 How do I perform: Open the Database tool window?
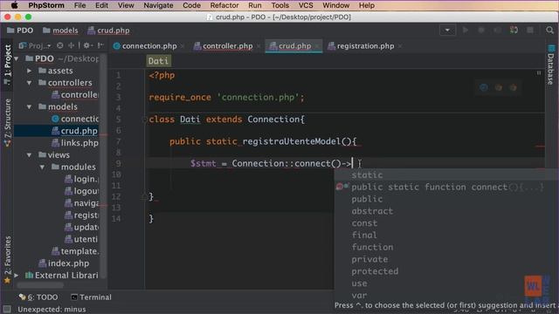click(x=551, y=65)
